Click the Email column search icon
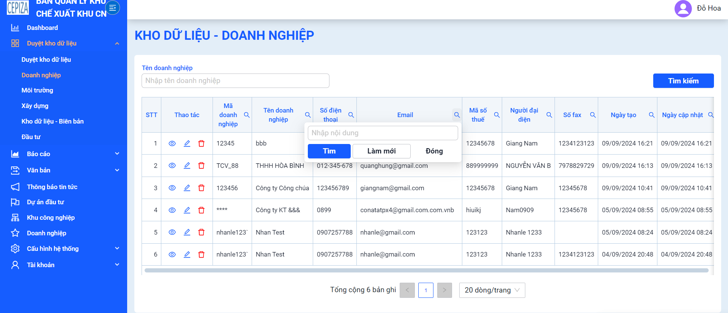728x313 pixels. click(x=457, y=115)
